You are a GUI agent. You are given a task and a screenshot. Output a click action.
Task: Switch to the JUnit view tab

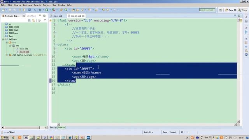click(x=32, y=16)
